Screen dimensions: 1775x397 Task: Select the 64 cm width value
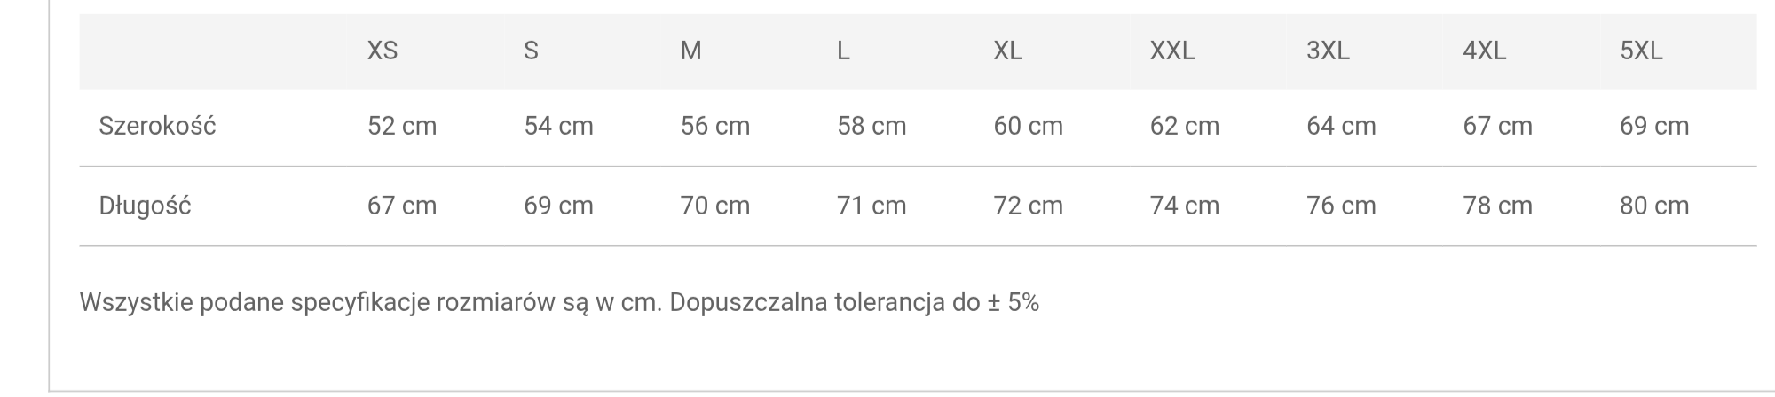click(1341, 126)
